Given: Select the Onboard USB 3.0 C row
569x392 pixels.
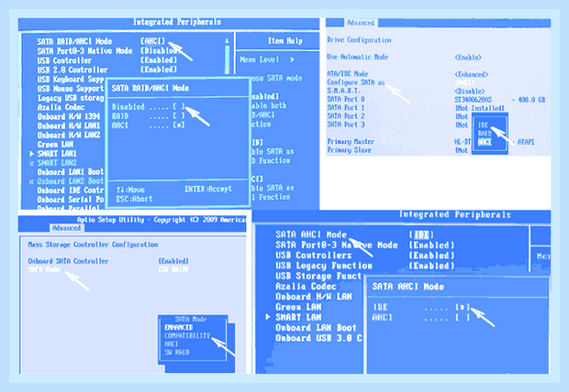Looking at the screenshot, I should coord(318,338).
